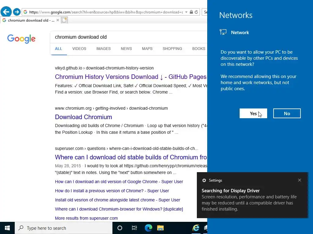Close the 'chromium download old' tab

pos(58,20)
